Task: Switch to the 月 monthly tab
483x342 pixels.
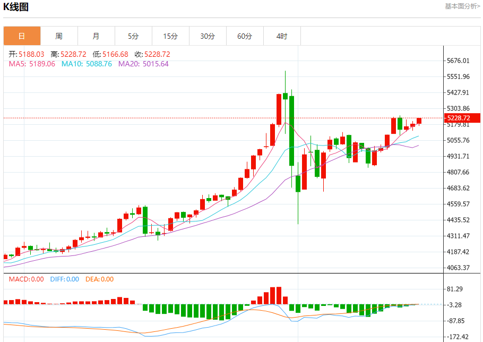Action: point(96,36)
